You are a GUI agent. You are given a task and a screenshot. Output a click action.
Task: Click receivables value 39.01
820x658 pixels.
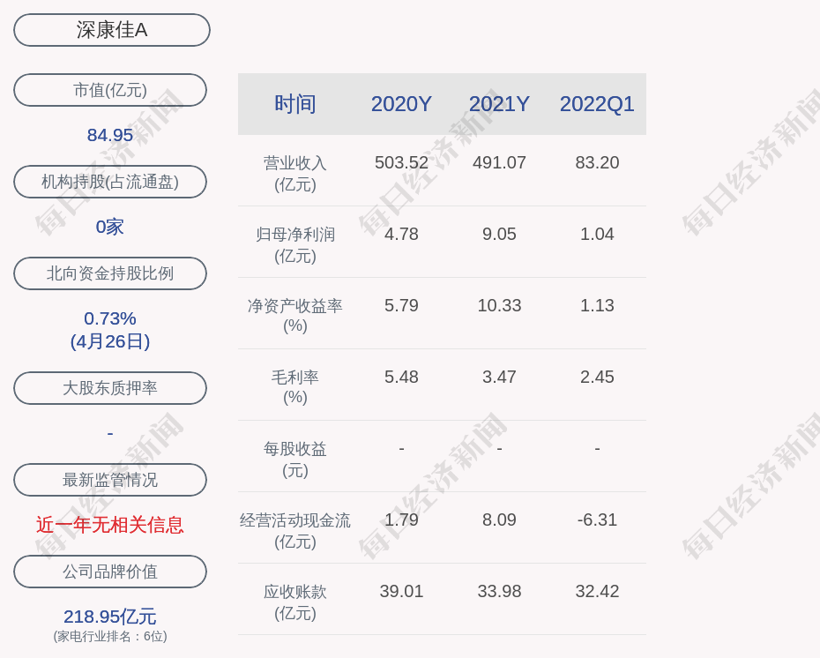[x=401, y=592]
